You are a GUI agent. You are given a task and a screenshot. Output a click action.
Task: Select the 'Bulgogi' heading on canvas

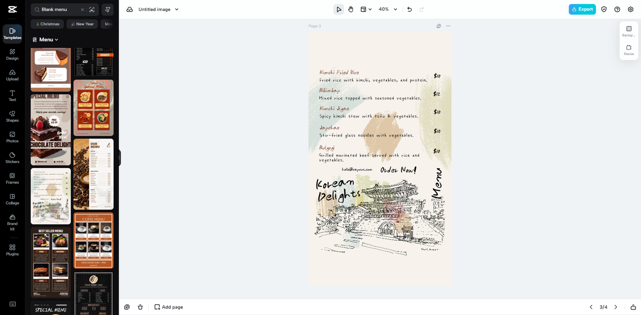click(327, 147)
